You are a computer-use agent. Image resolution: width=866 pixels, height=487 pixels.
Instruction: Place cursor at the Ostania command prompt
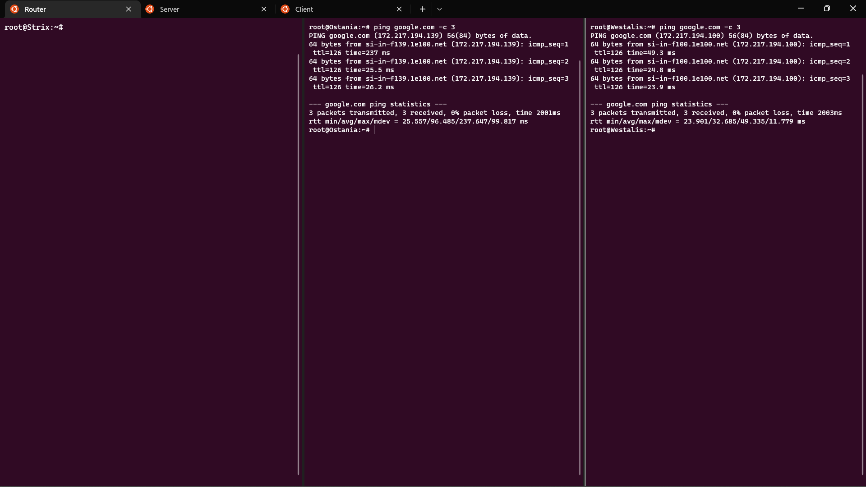(375, 130)
